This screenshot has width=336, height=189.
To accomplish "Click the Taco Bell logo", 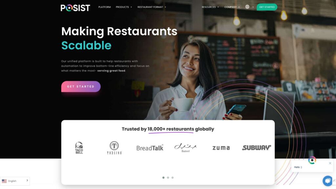I will pyautogui.click(x=79, y=148).
